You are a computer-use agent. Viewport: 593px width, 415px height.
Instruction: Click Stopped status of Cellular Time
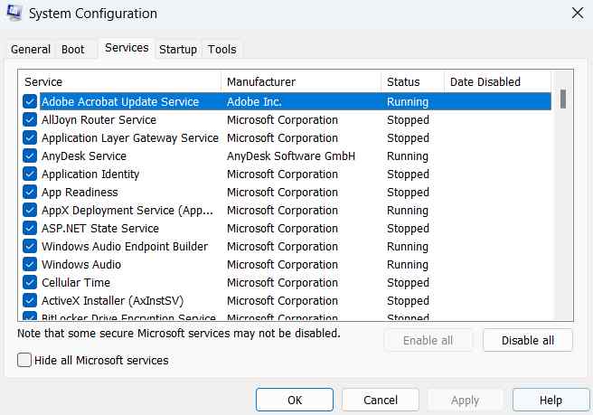[408, 283]
